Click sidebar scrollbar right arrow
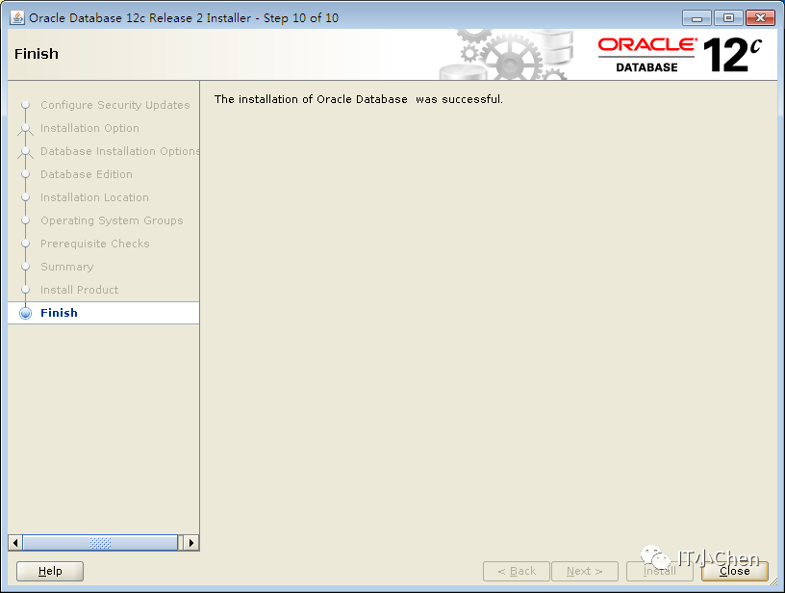This screenshot has height=593, width=785. [191, 543]
